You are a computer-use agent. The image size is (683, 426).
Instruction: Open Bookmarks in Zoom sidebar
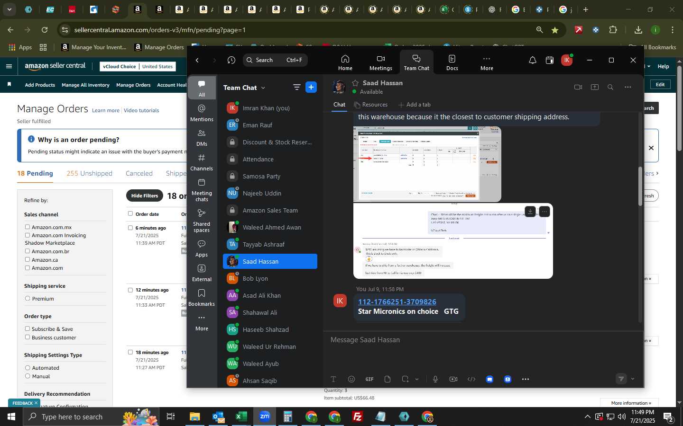pyautogui.click(x=202, y=298)
